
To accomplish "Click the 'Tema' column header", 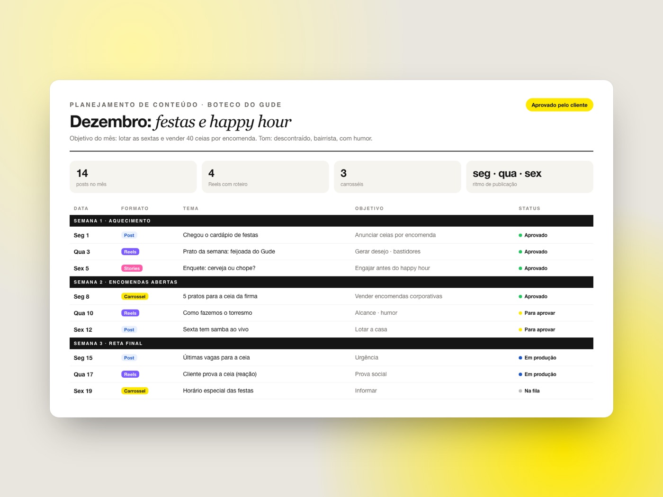I will 191,209.
